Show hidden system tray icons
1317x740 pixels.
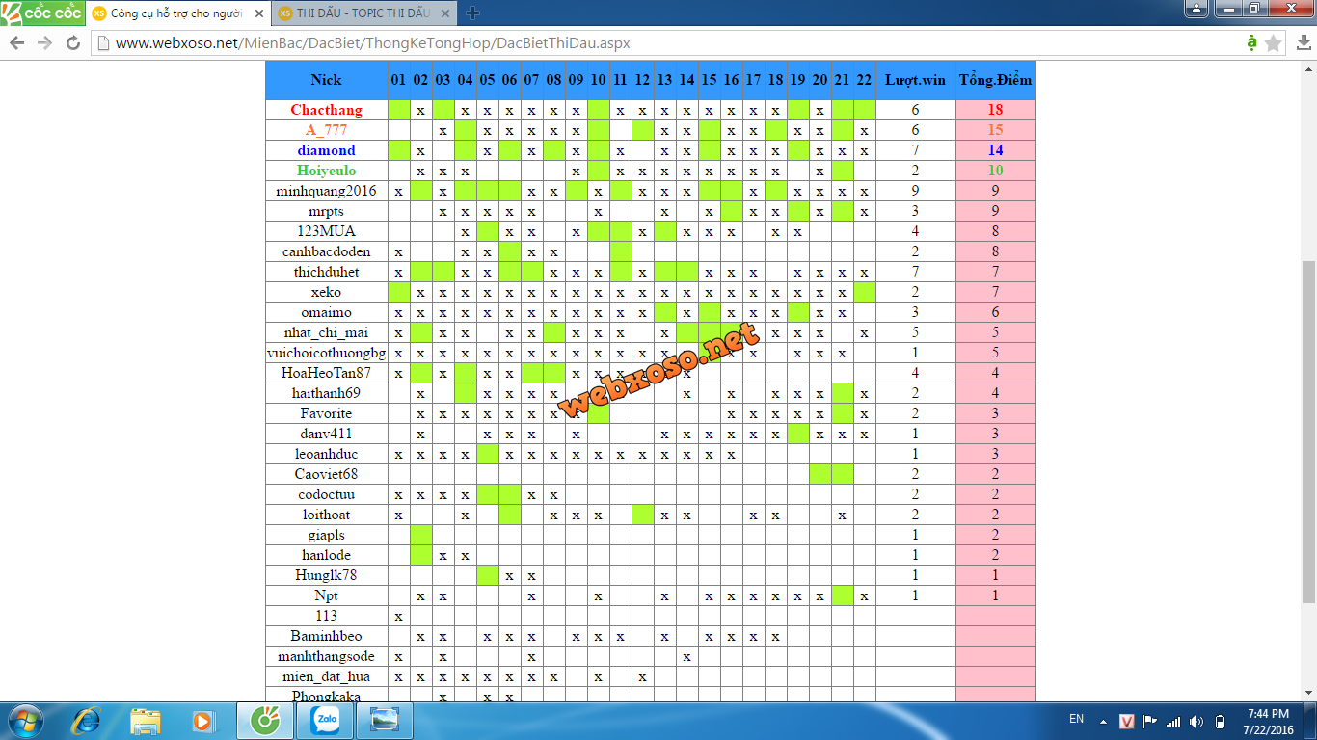point(1104,722)
